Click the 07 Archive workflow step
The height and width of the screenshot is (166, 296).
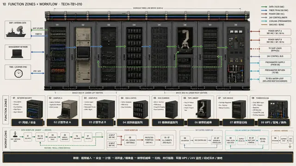(88, 137)
